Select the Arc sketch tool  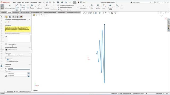(x=21, y=8)
